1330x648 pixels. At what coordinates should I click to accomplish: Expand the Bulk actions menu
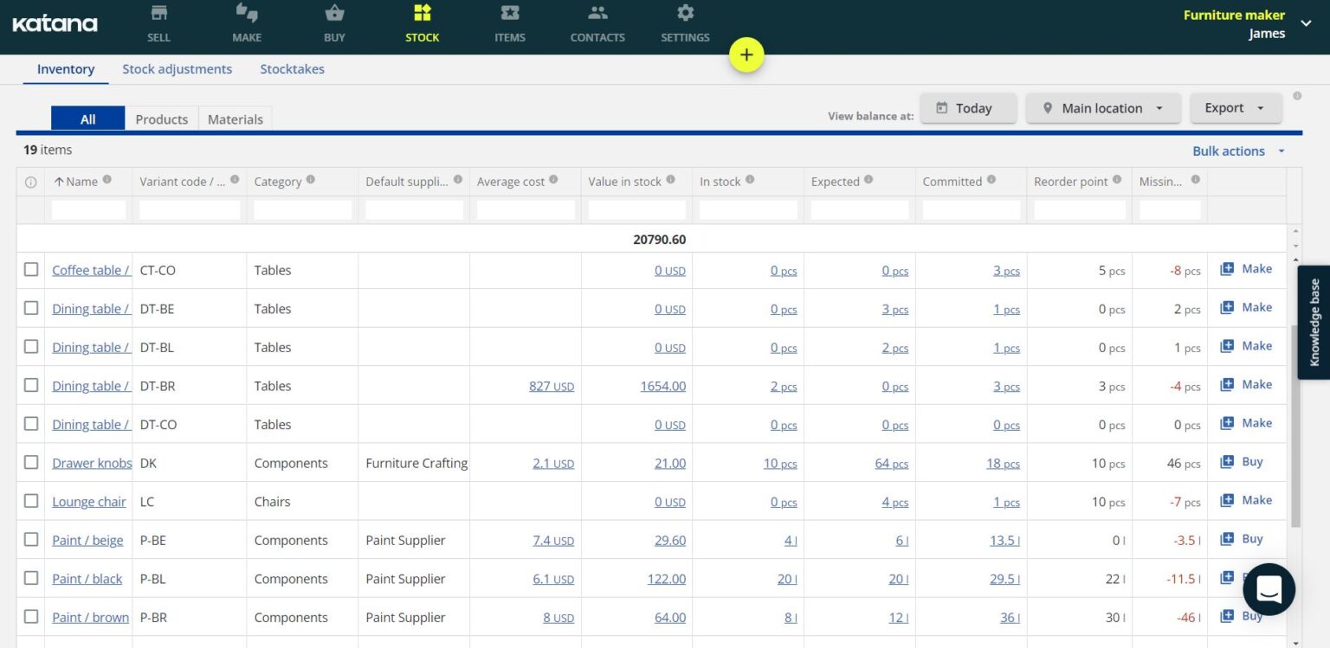pyautogui.click(x=1238, y=151)
